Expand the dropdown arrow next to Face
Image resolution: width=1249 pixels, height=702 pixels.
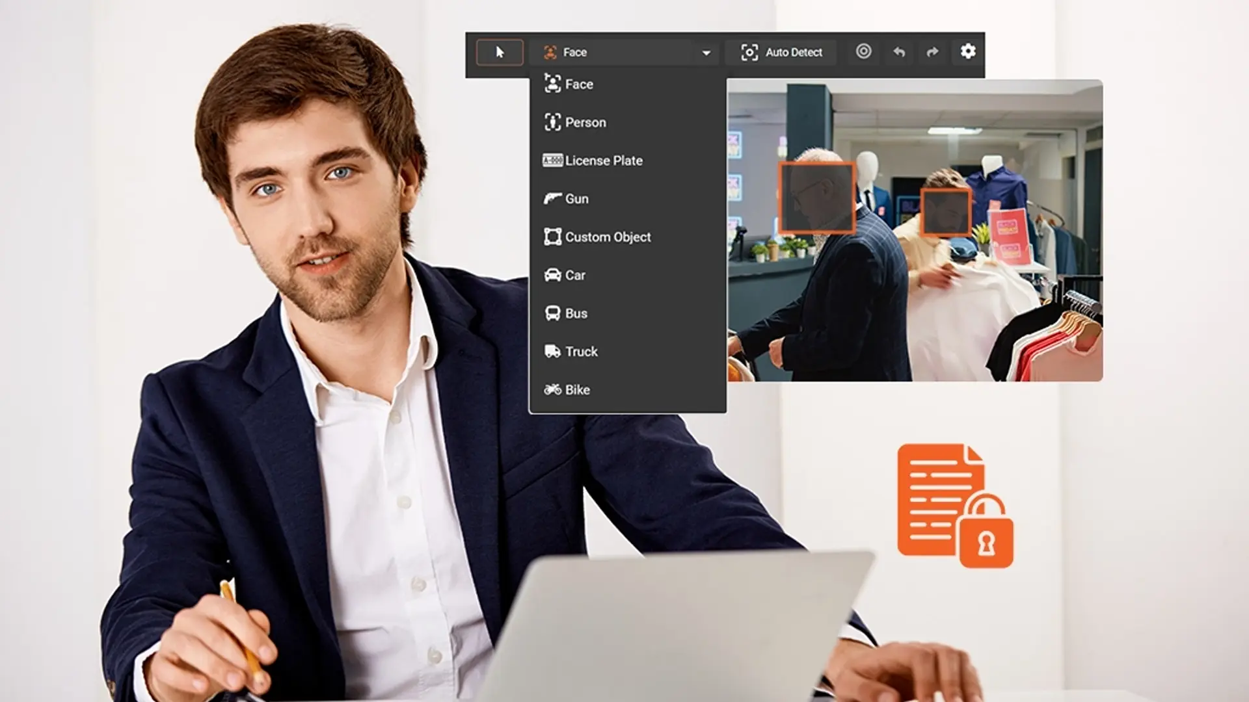(706, 53)
